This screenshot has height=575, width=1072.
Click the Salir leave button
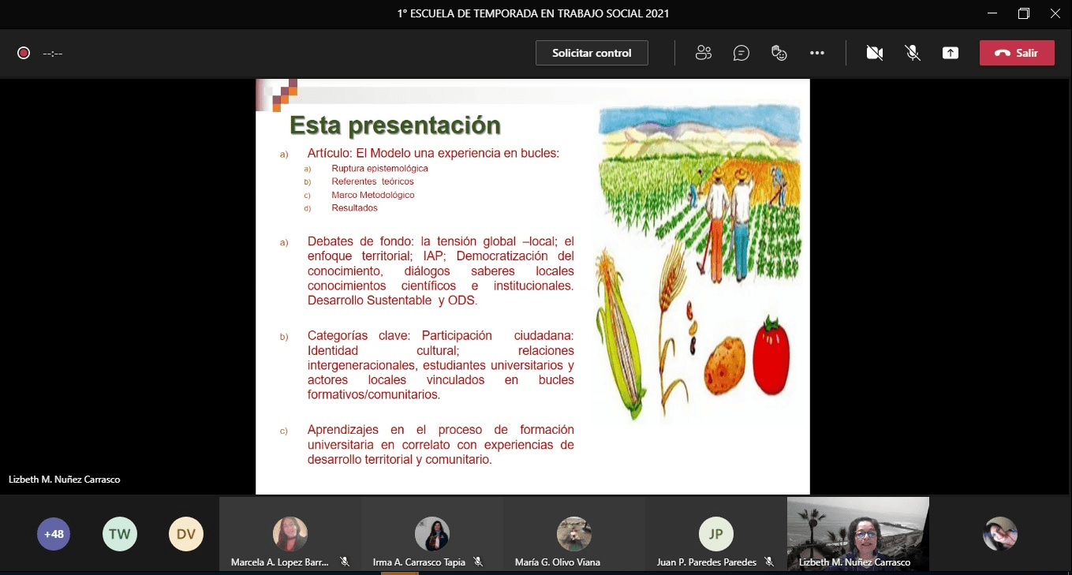pos(1017,53)
